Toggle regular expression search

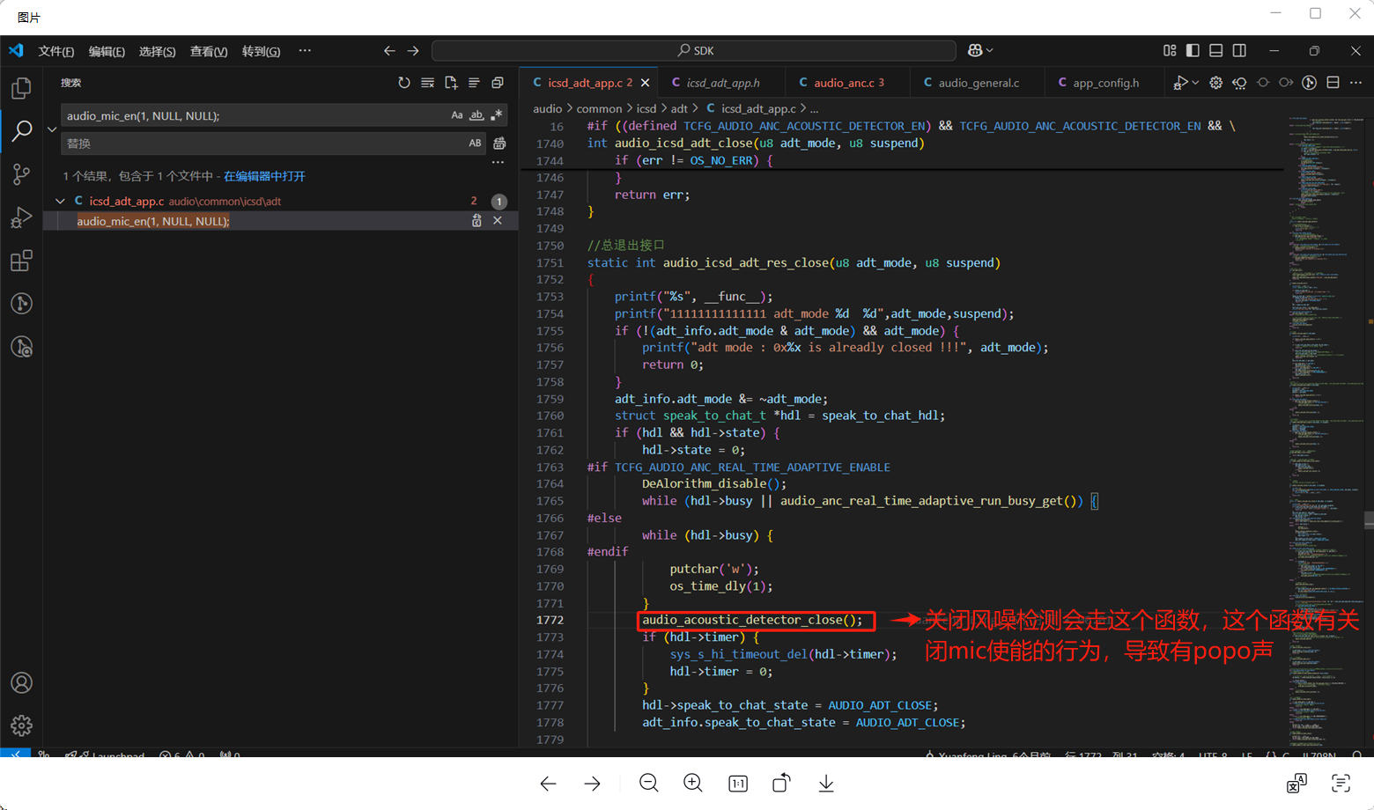point(497,115)
